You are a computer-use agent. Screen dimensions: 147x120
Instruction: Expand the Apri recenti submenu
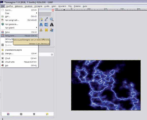(x=19, y=28)
